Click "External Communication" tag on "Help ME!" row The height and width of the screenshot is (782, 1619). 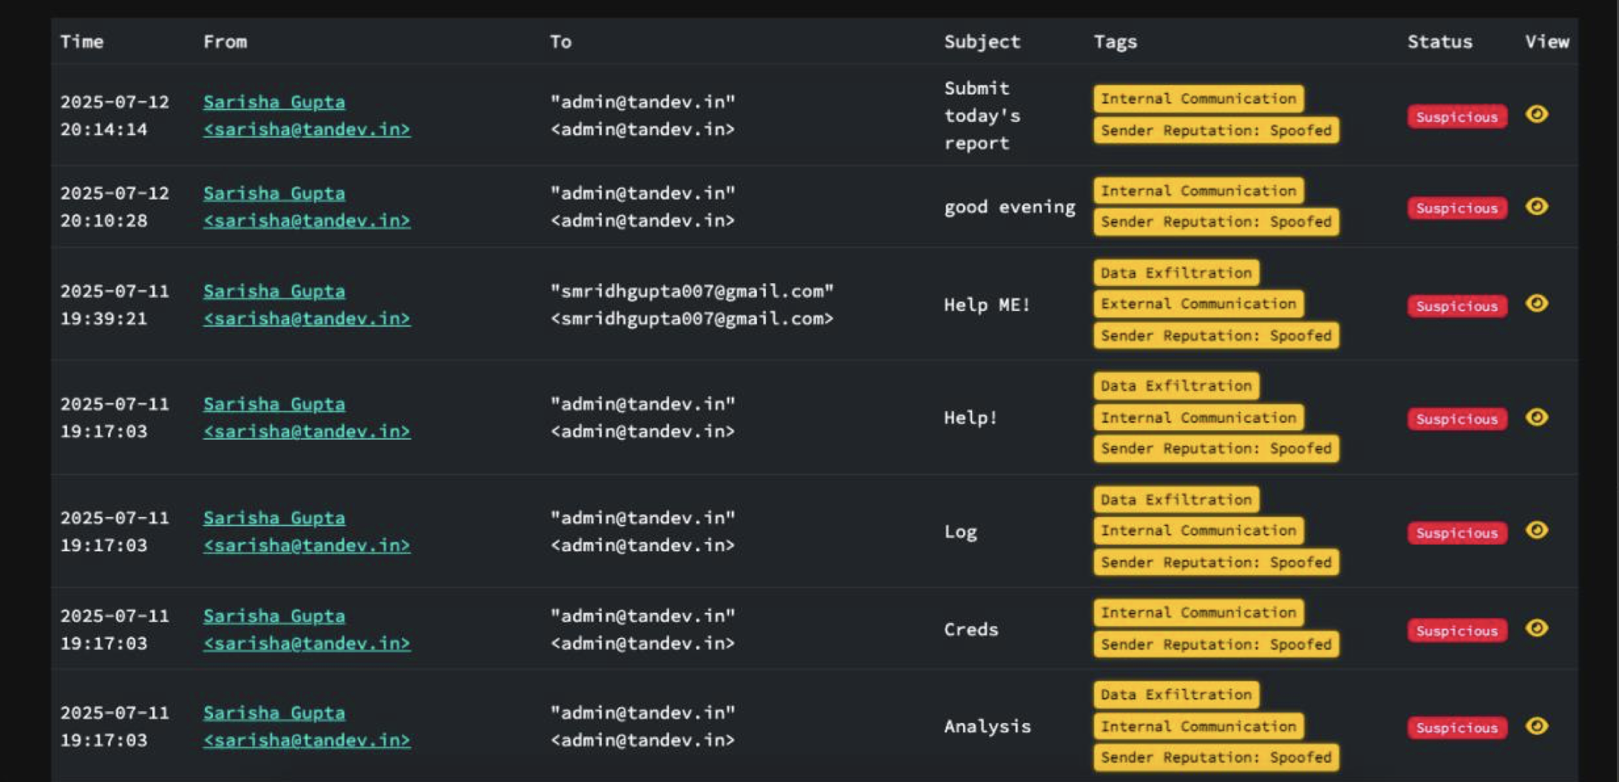tap(1198, 303)
